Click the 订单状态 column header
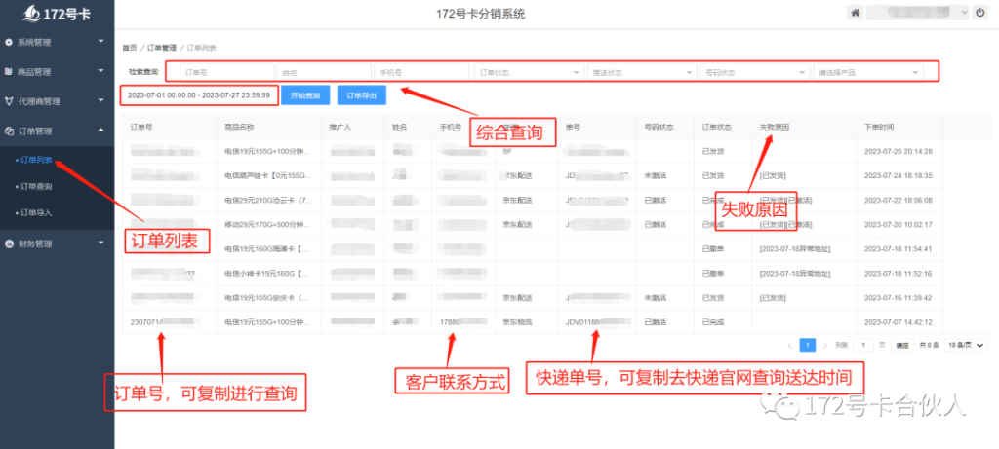Image resolution: width=999 pixels, height=449 pixels. coord(716,128)
